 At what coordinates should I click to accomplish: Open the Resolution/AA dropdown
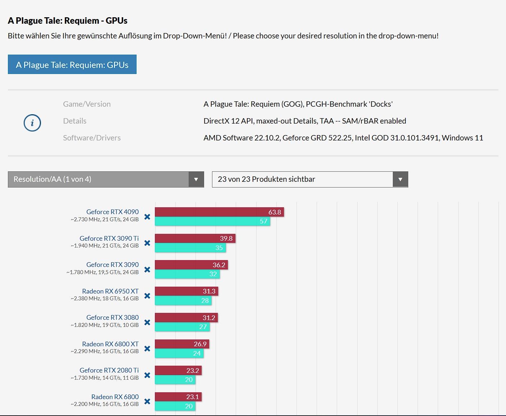[106, 179]
